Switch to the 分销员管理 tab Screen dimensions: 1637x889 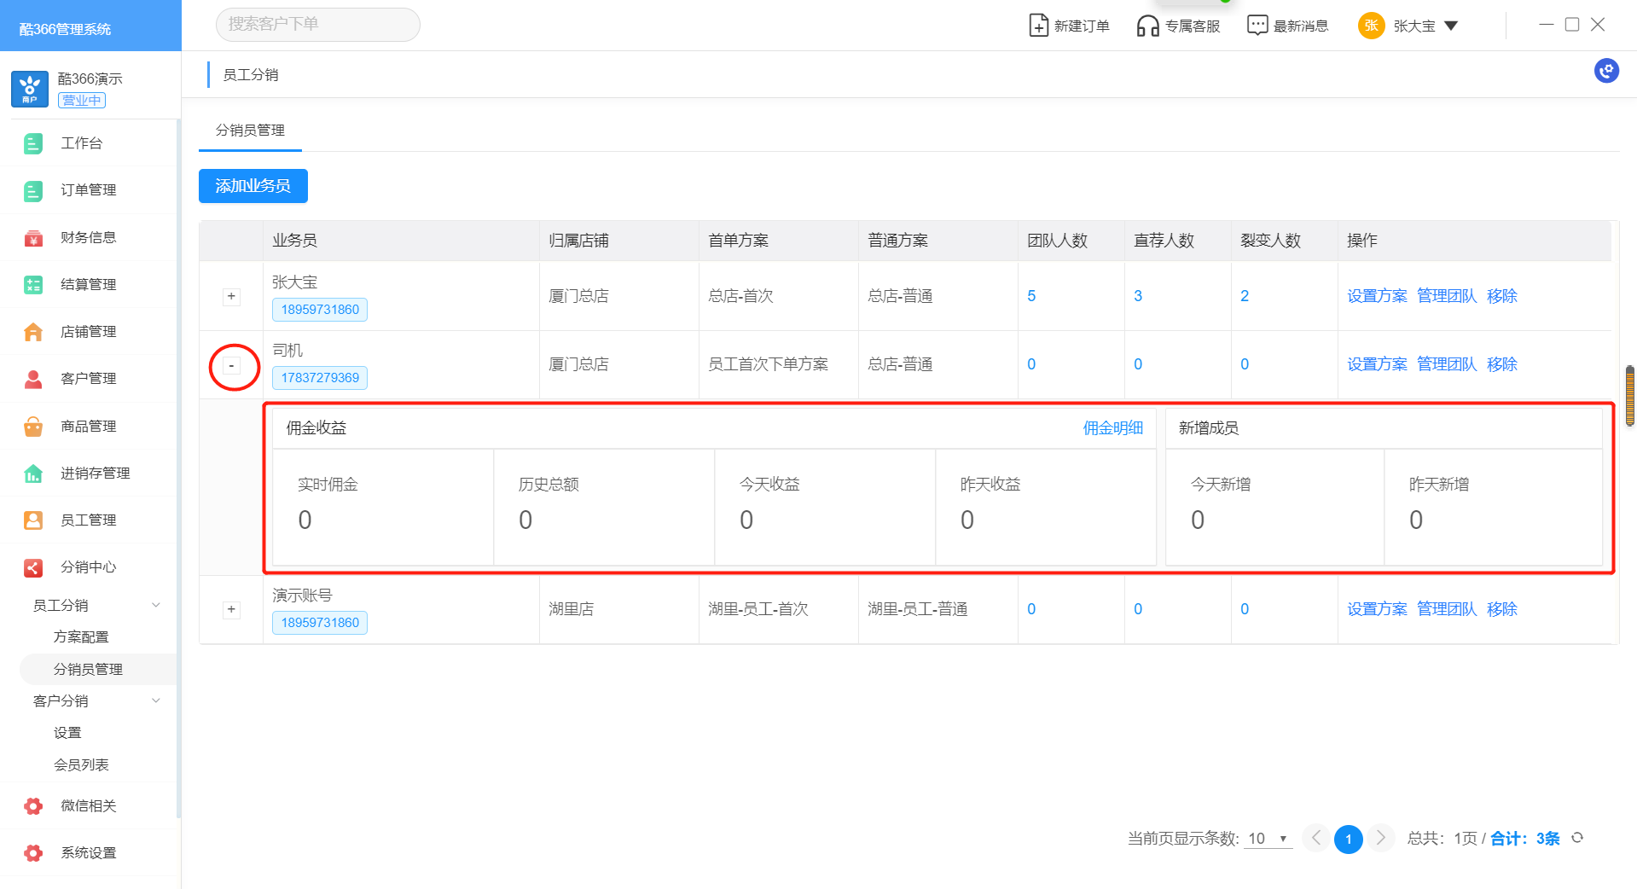[250, 131]
